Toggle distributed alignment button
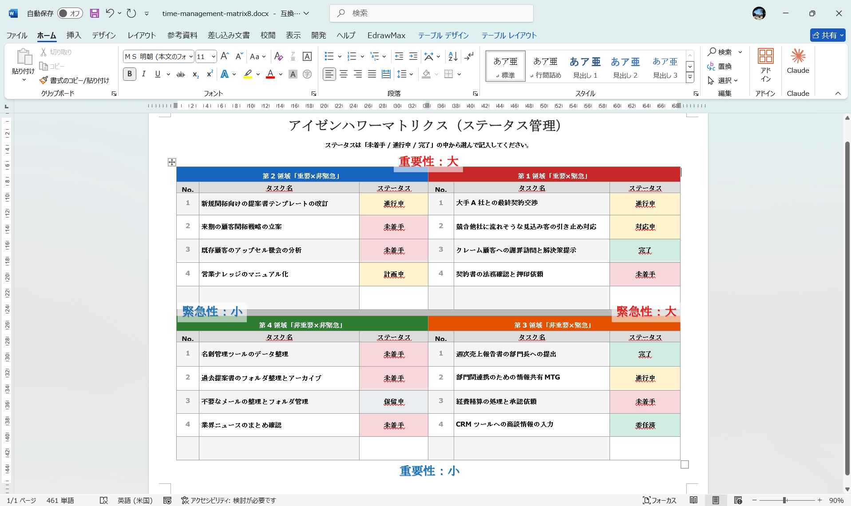The height and width of the screenshot is (506, 851). [x=386, y=74]
